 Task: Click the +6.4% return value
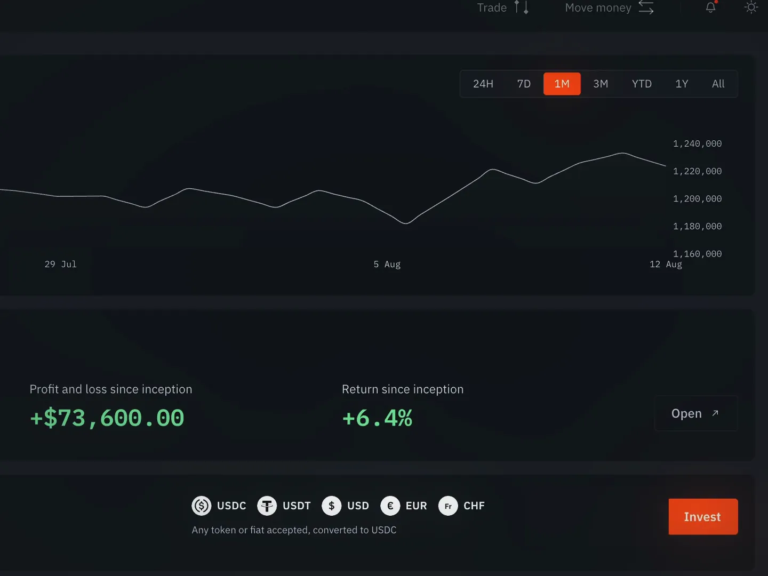pyautogui.click(x=377, y=418)
